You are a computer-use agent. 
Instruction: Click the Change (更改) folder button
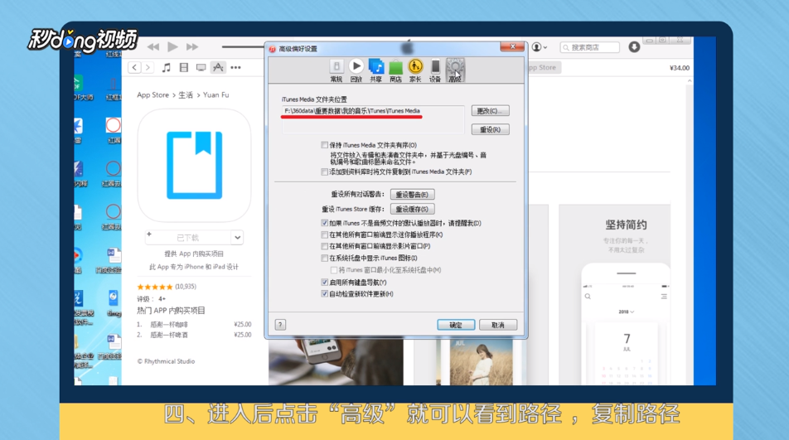click(x=490, y=111)
